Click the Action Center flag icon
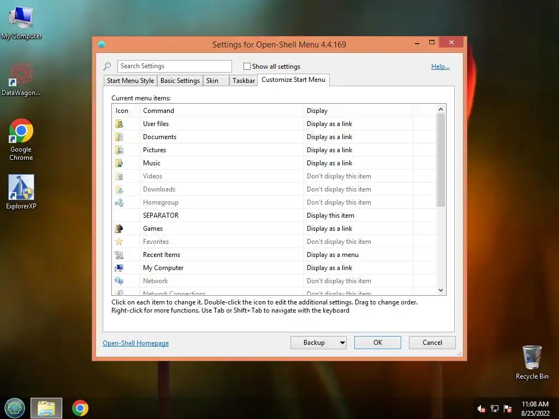Viewport: 559px width, 419px height. 508,409
